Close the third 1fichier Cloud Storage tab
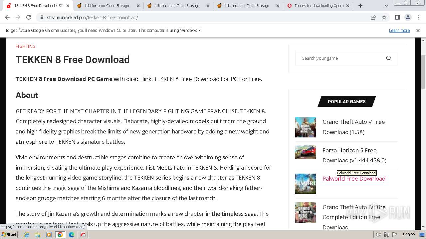Image resolution: width=426 pixels, height=239 pixels. tap(278, 6)
